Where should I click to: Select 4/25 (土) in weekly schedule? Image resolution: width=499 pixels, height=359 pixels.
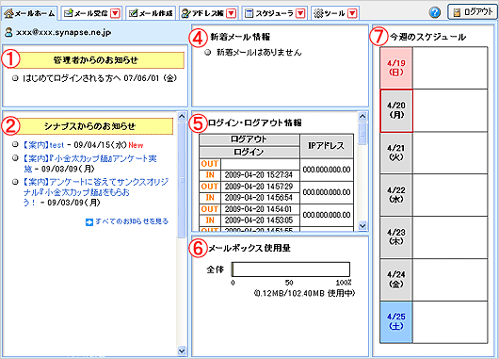coord(396,321)
